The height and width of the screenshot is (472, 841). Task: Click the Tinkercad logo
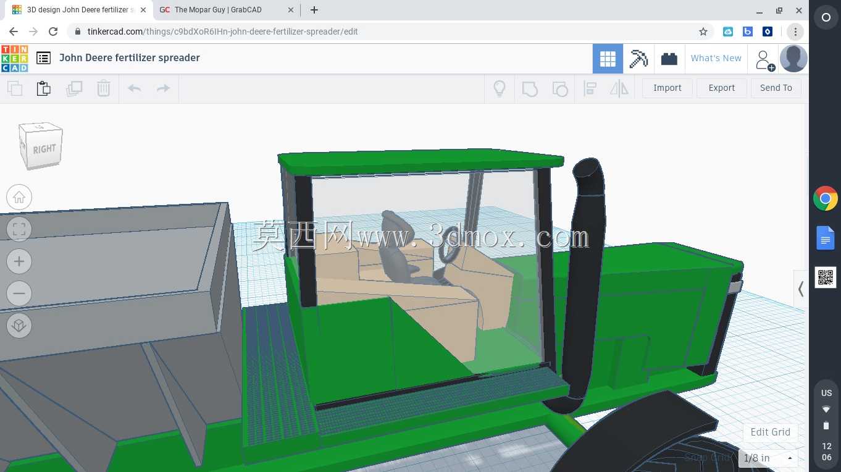click(15, 58)
